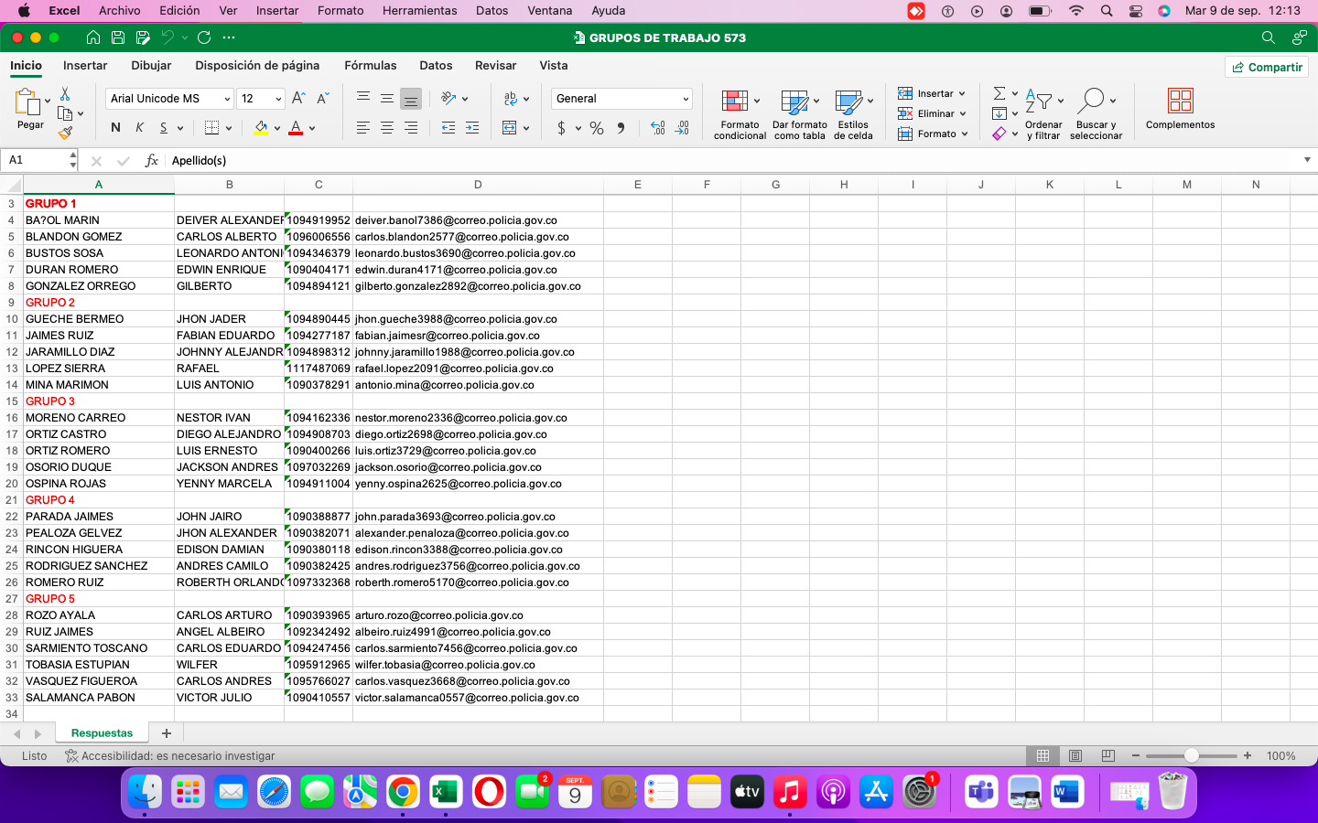Click the Cut scissors icon
This screenshot has width=1318, height=823.
pyautogui.click(x=65, y=94)
